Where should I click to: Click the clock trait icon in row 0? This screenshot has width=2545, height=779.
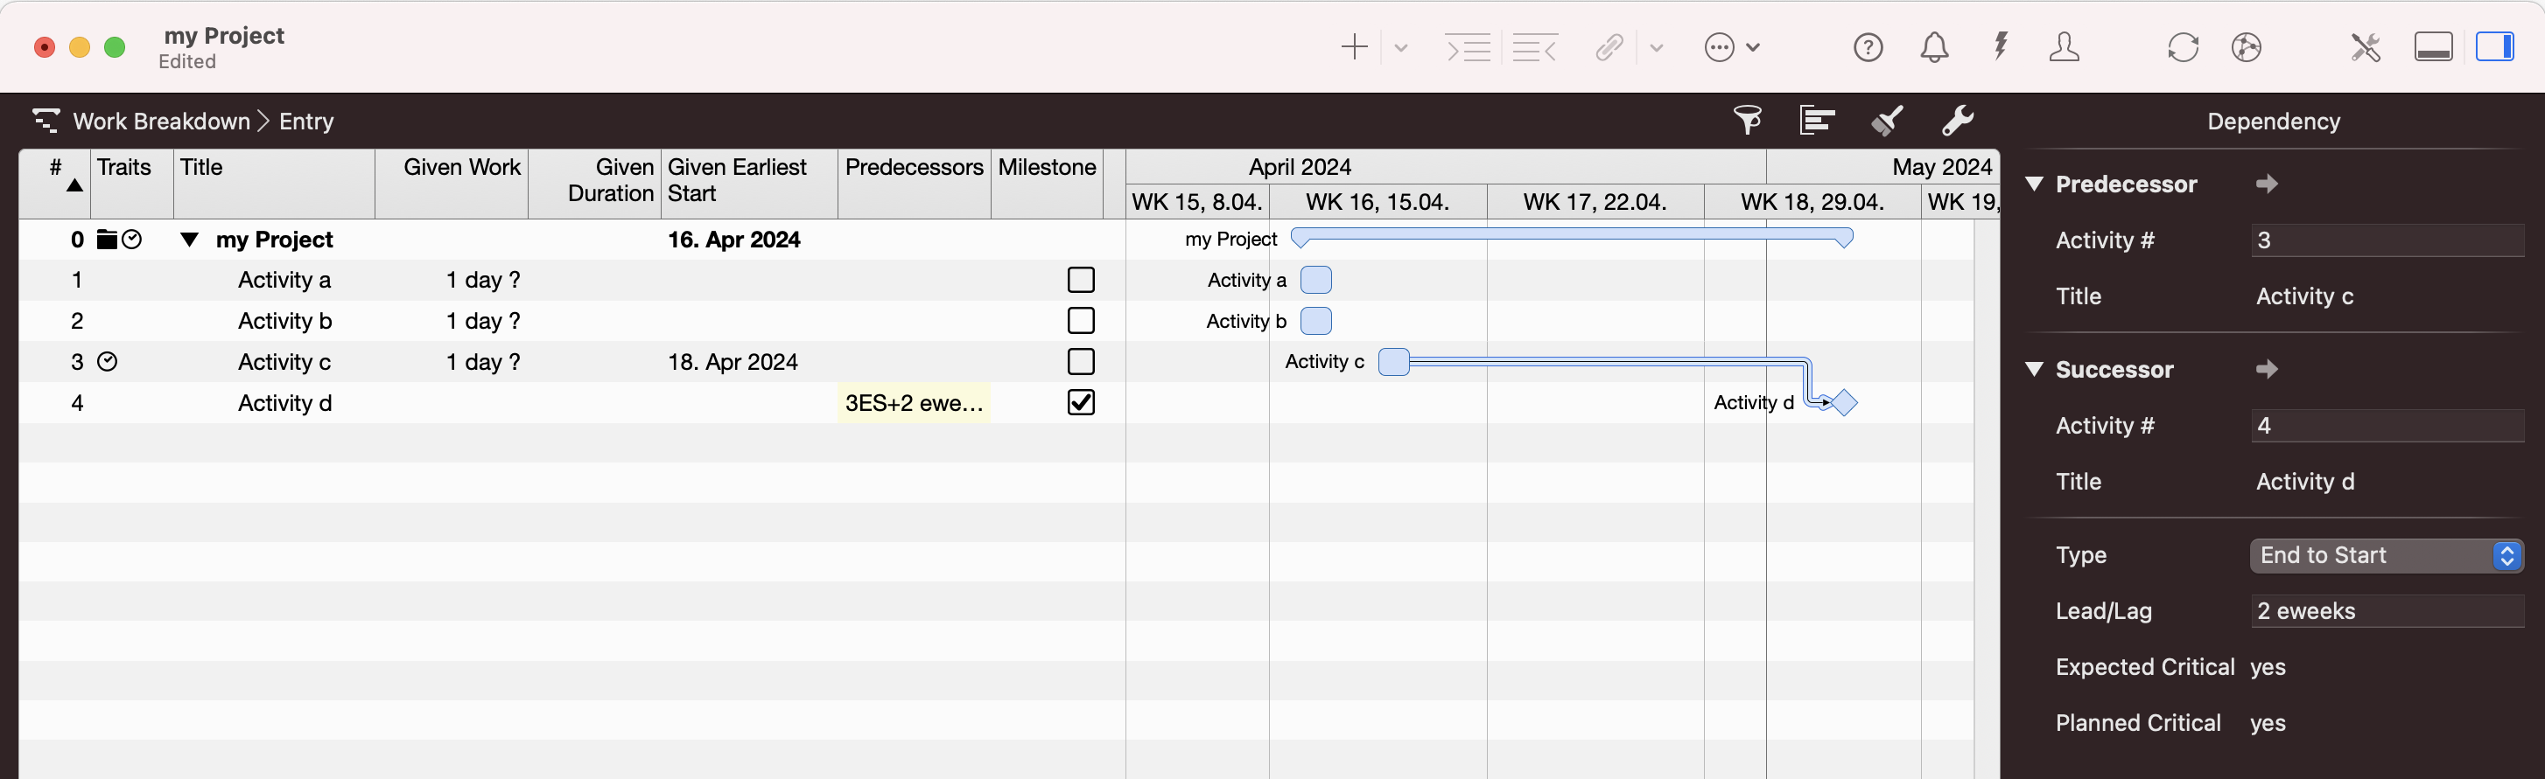[132, 239]
